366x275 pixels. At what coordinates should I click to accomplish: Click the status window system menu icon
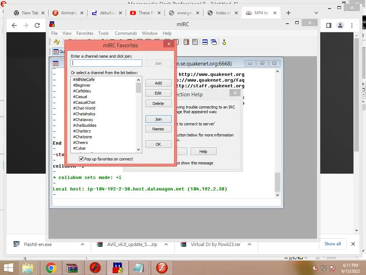55,63
